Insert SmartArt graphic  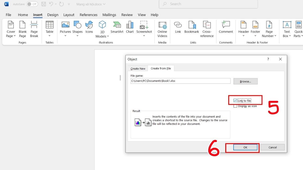(117, 28)
